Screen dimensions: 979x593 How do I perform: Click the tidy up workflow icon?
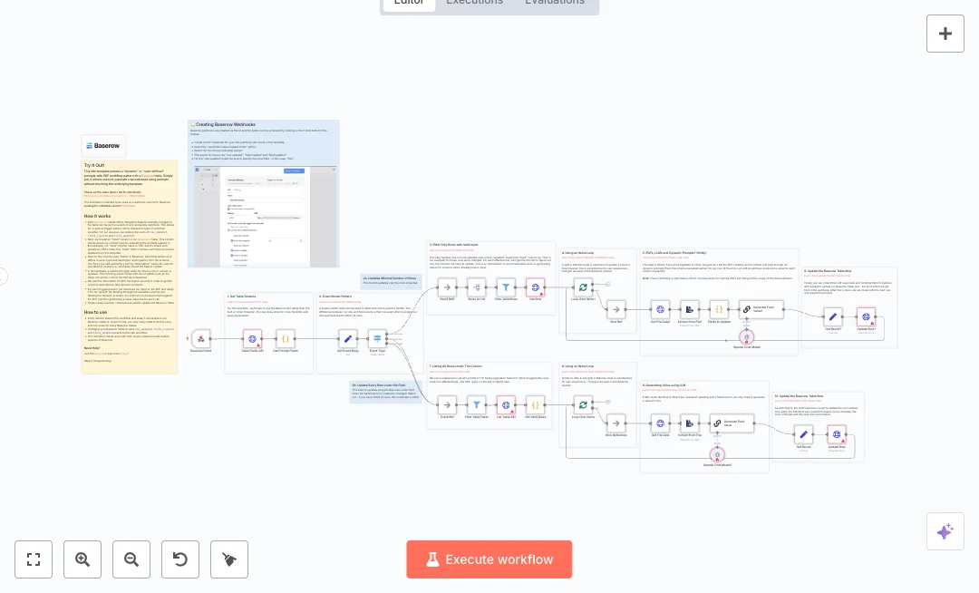click(x=229, y=559)
